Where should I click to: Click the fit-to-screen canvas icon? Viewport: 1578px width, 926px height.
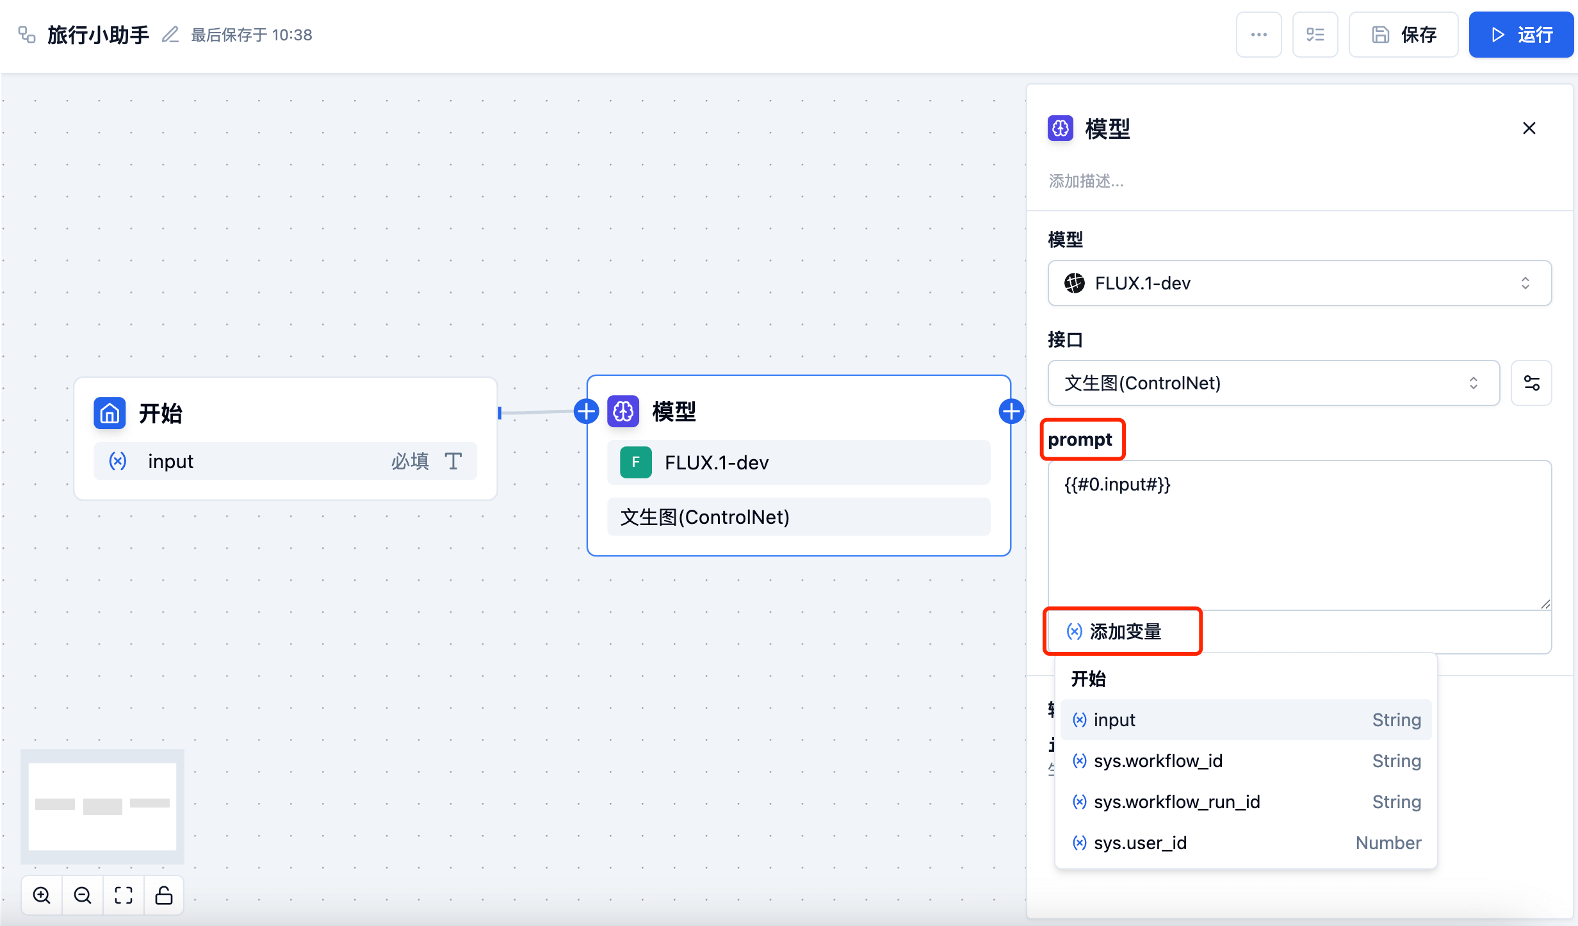(x=124, y=895)
